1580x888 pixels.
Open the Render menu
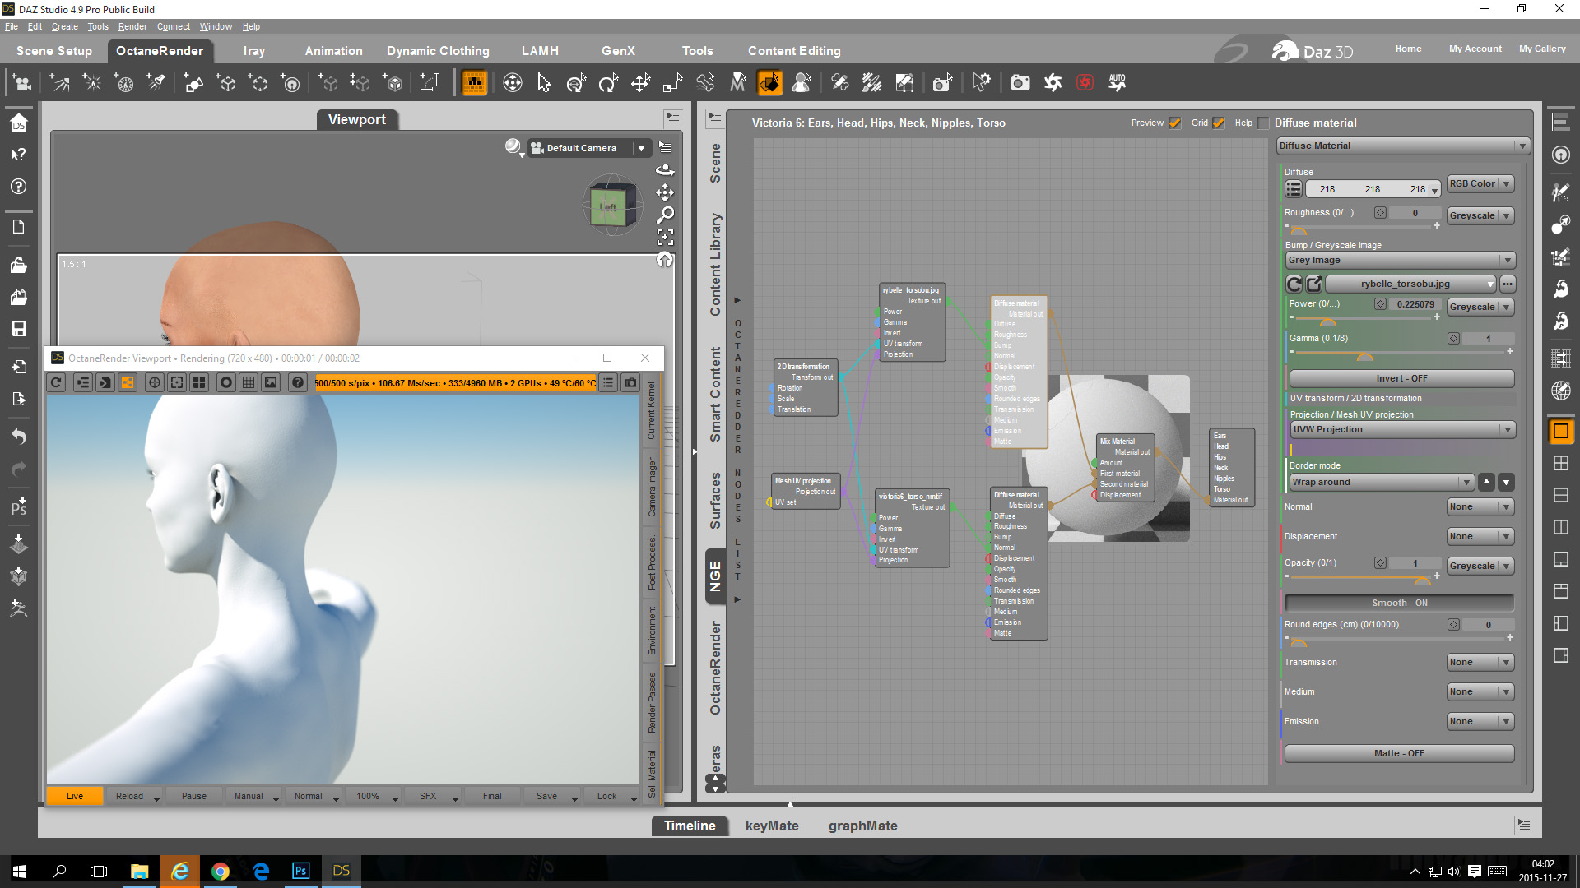[132, 27]
